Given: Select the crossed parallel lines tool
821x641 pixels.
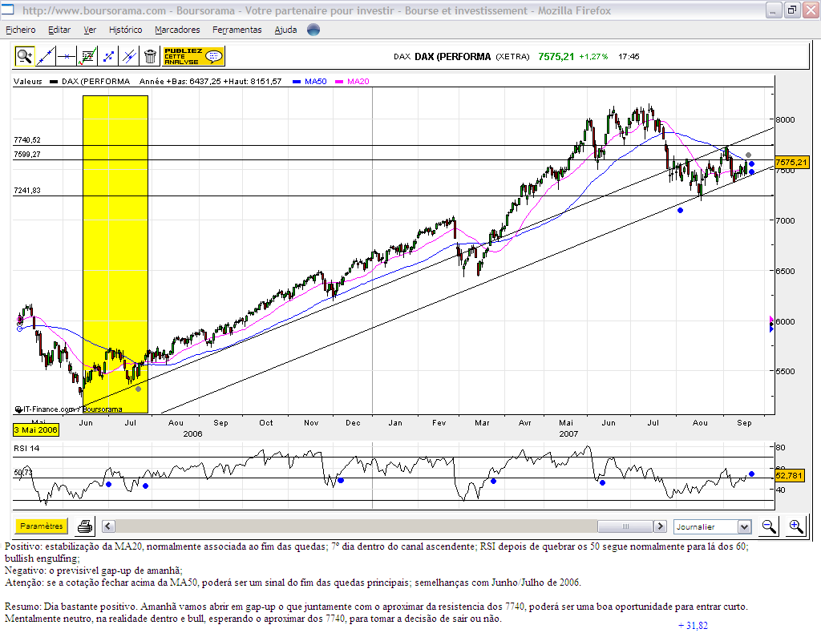Looking at the screenshot, I should coord(129,56).
